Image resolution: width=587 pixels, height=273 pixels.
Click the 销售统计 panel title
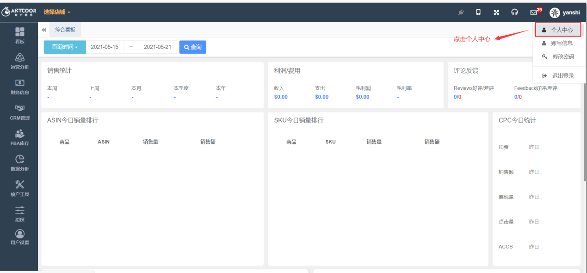coord(59,71)
